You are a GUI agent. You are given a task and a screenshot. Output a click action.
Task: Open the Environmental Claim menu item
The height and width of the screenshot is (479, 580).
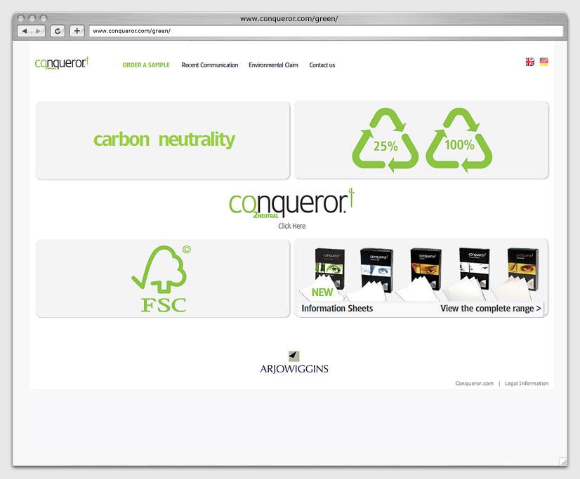[x=273, y=65]
